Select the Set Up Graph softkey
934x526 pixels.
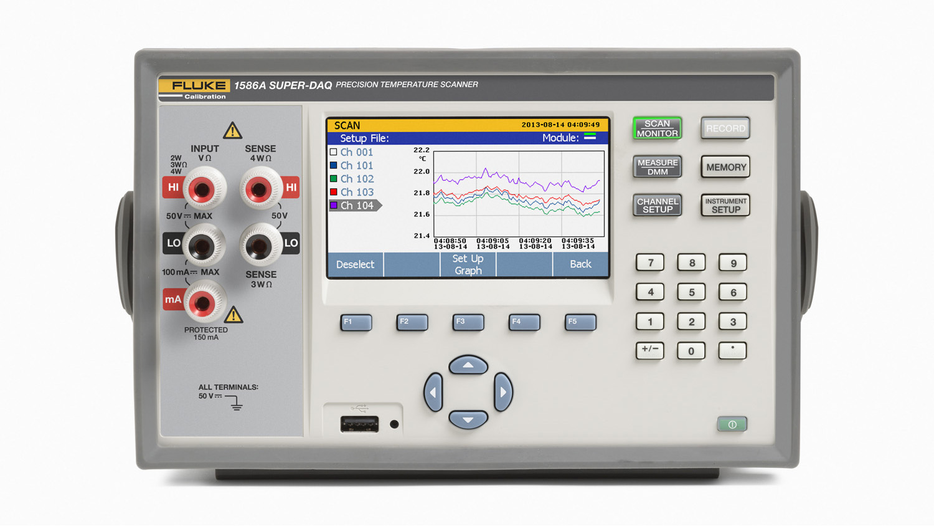tap(468, 264)
